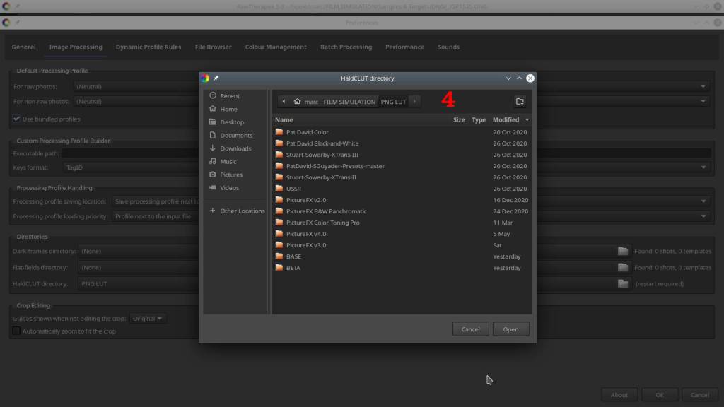Click the create new folder icon

point(520,102)
